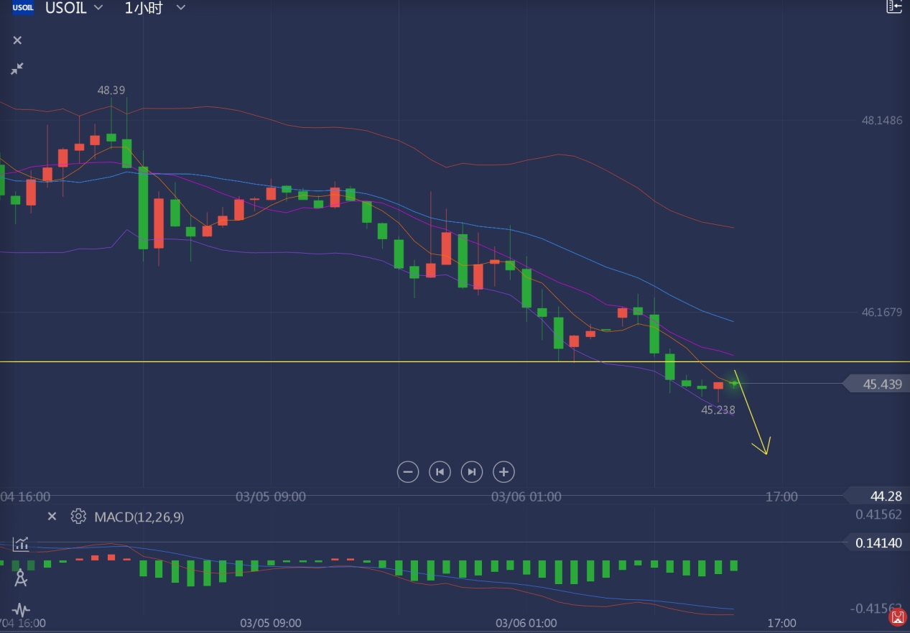Select the drawing tools compass icon
The width and height of the screenshot is (910, 633).
click(x=21, y=577)
